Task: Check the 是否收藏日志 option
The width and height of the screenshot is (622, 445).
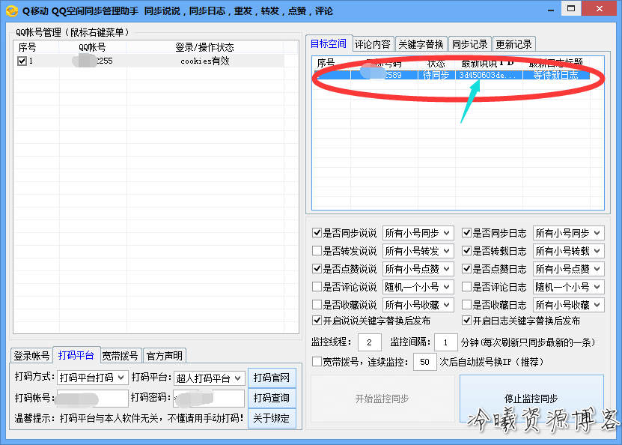Action: 466,304
